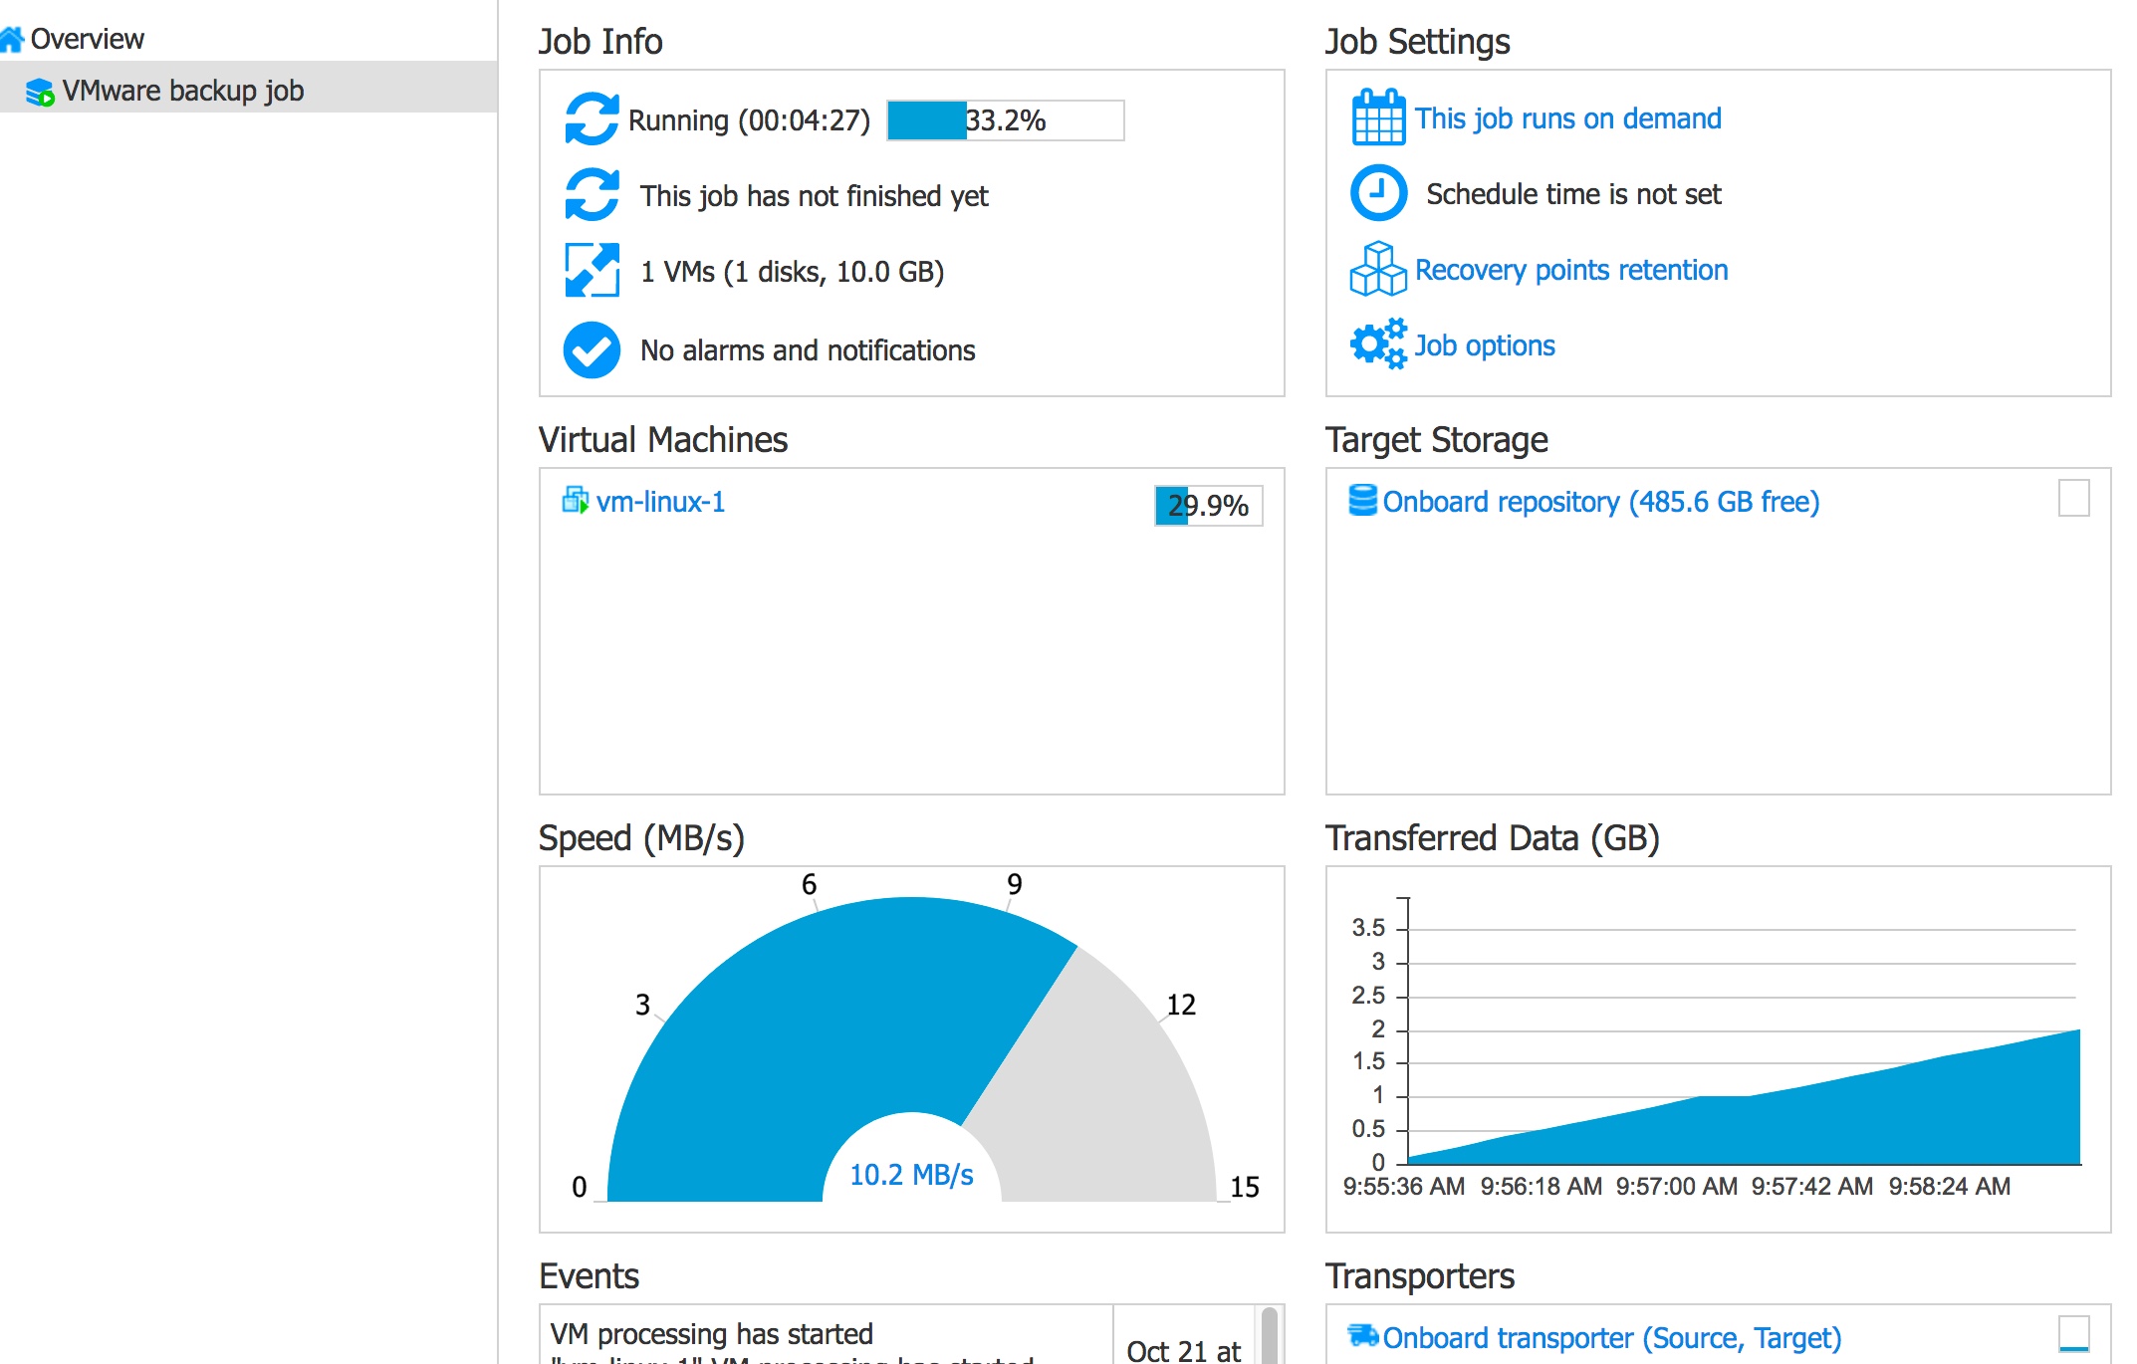The width and height of the screenshot is (2137, 1364).
Task: Click 'VM processing has started' event row
Action: (827, 1334)
